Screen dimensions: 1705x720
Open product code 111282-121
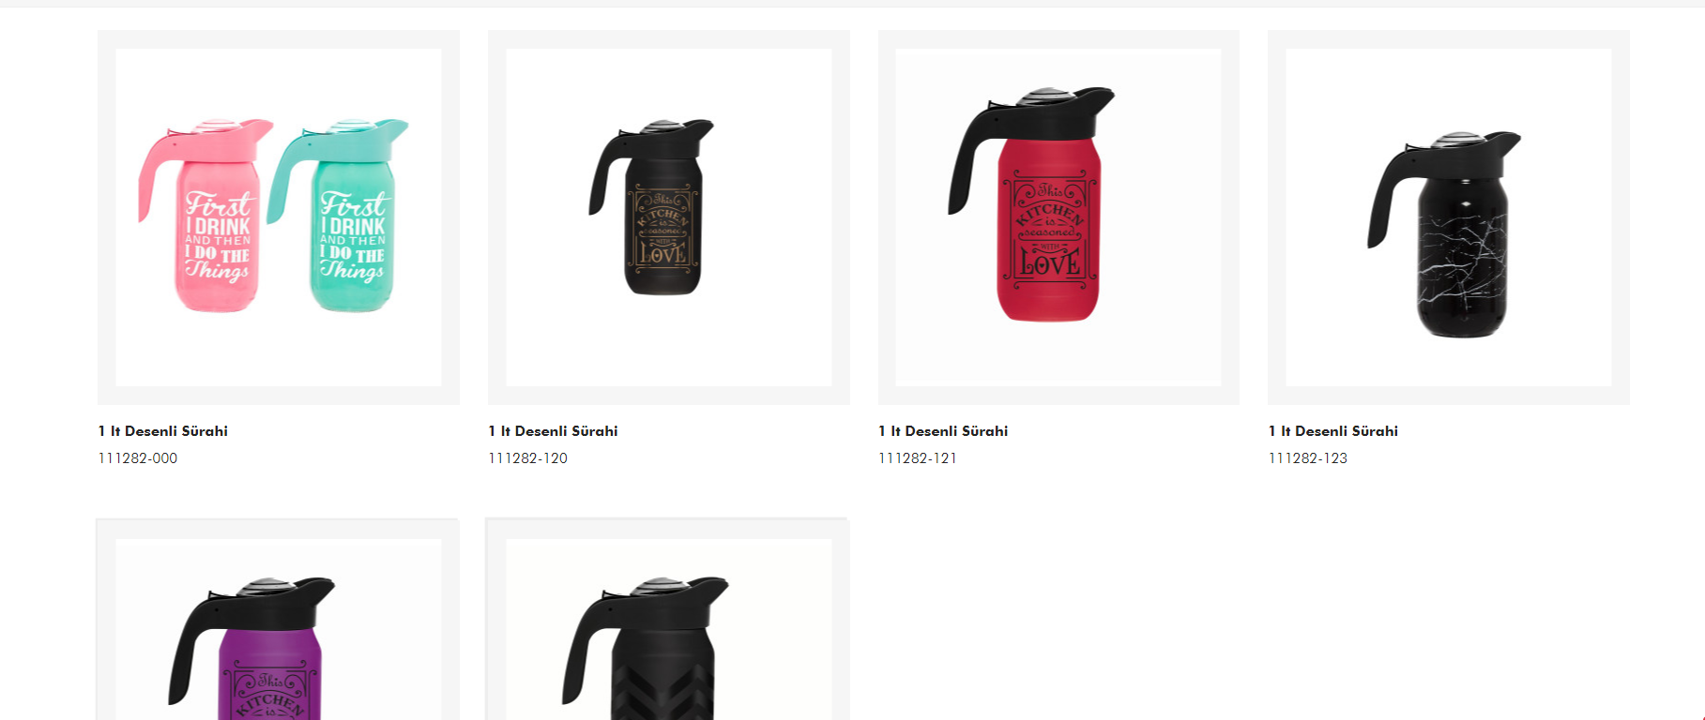point(918,458)
